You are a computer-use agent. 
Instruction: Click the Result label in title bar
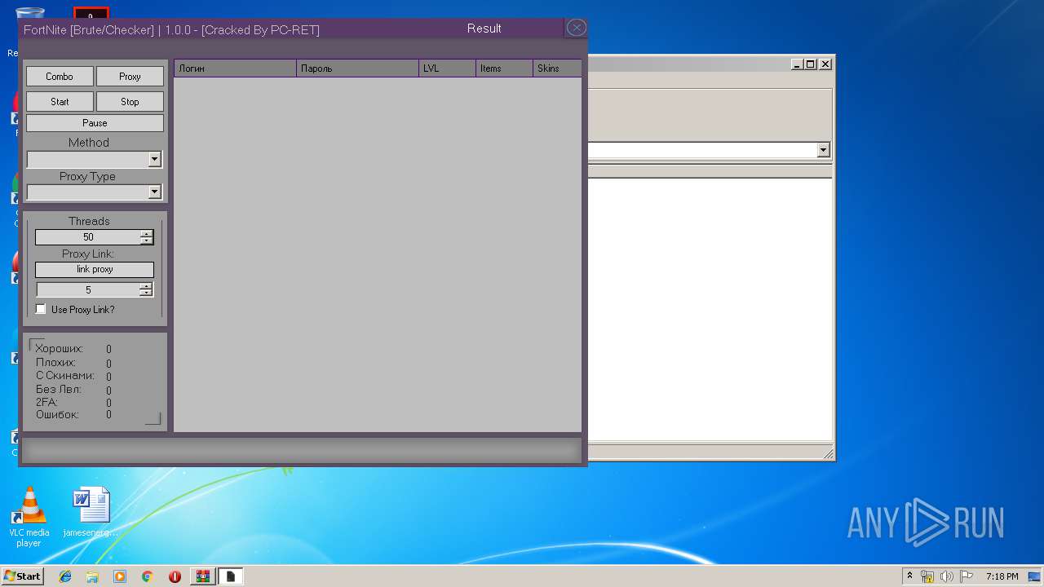click(x=484, y=29)
